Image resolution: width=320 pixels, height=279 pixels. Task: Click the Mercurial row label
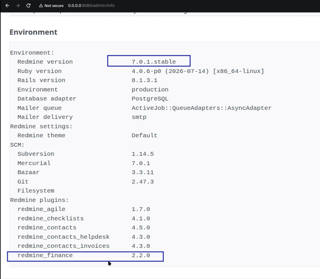(34, 163)
